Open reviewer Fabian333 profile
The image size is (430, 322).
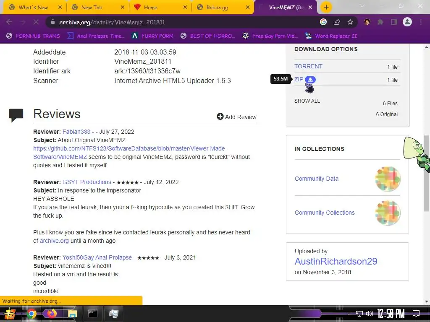(76, 132)
